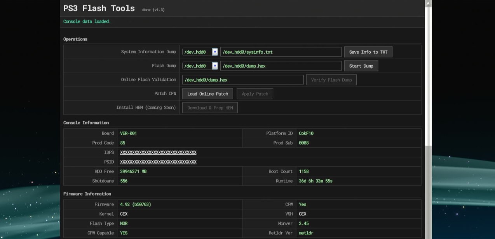Click the Shutdowns value 556
Viewport: 495px width, 239px height.
click(124, 181)
